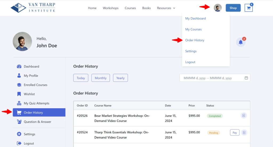Click the Question & Answer icon
Image resolution: width=273 pixels, height=147 pixels.
click(x=19, y=122)
